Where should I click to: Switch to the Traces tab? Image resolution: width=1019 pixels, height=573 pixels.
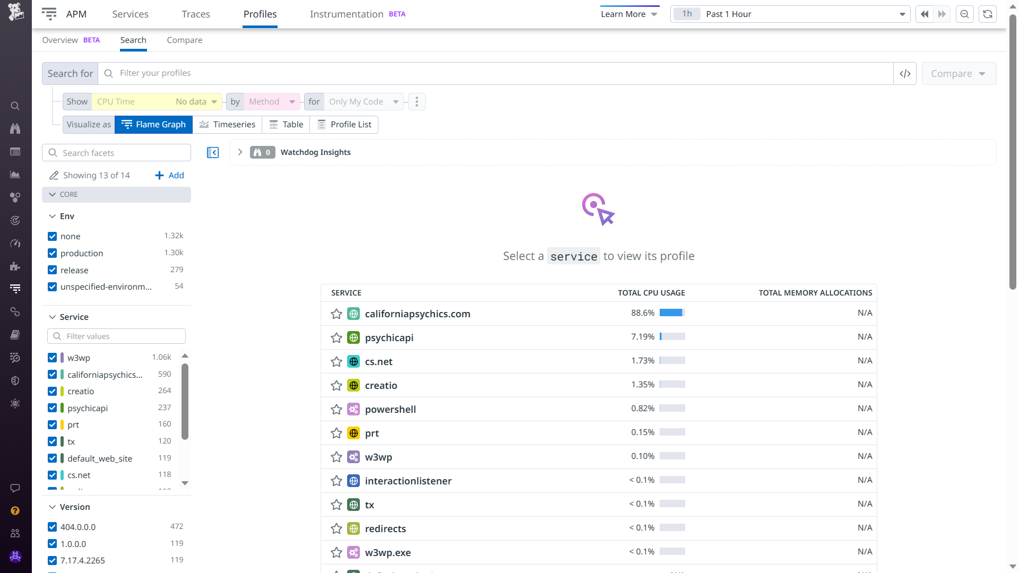tap(196, 14)
